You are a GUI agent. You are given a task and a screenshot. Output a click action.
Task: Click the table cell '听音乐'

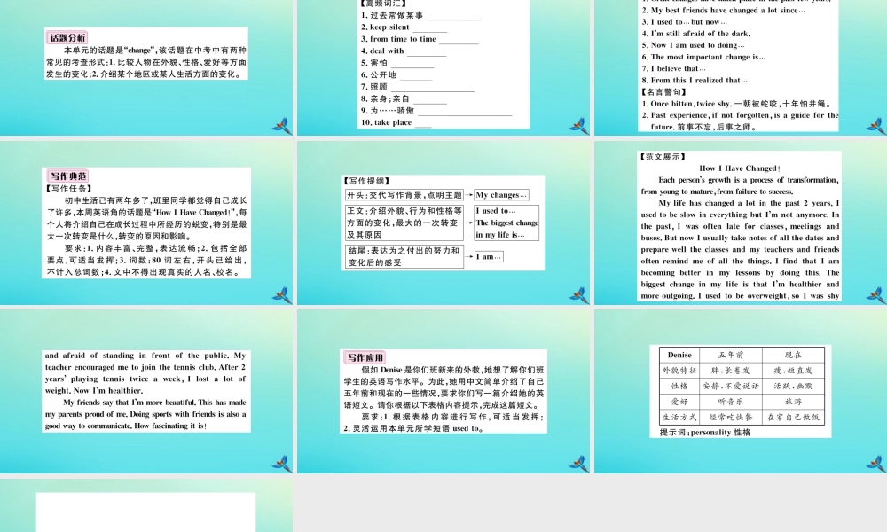click(731, 402)
